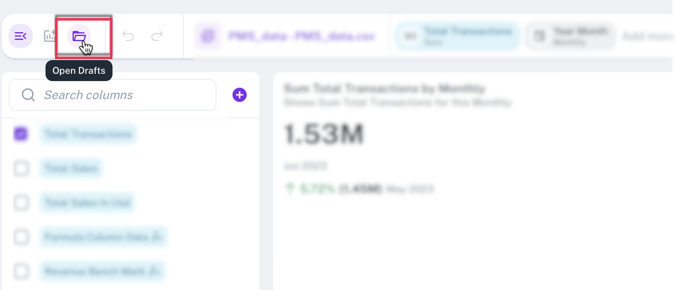Screen dimensions: 675x290
Task: Click the new chart icon
Action: pos(50,36)
